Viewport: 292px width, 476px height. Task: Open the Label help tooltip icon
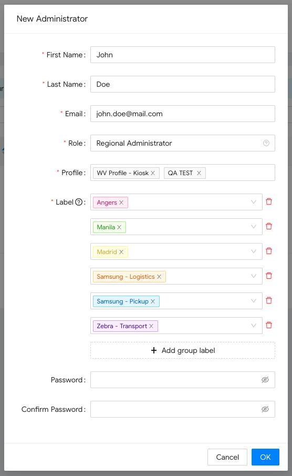point(79,202)
